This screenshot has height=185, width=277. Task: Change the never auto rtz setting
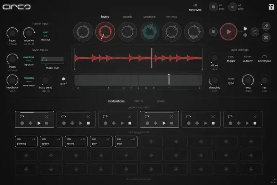(248, 59)
